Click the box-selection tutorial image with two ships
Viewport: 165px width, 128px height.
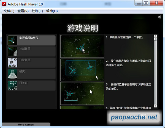(82, 70)
